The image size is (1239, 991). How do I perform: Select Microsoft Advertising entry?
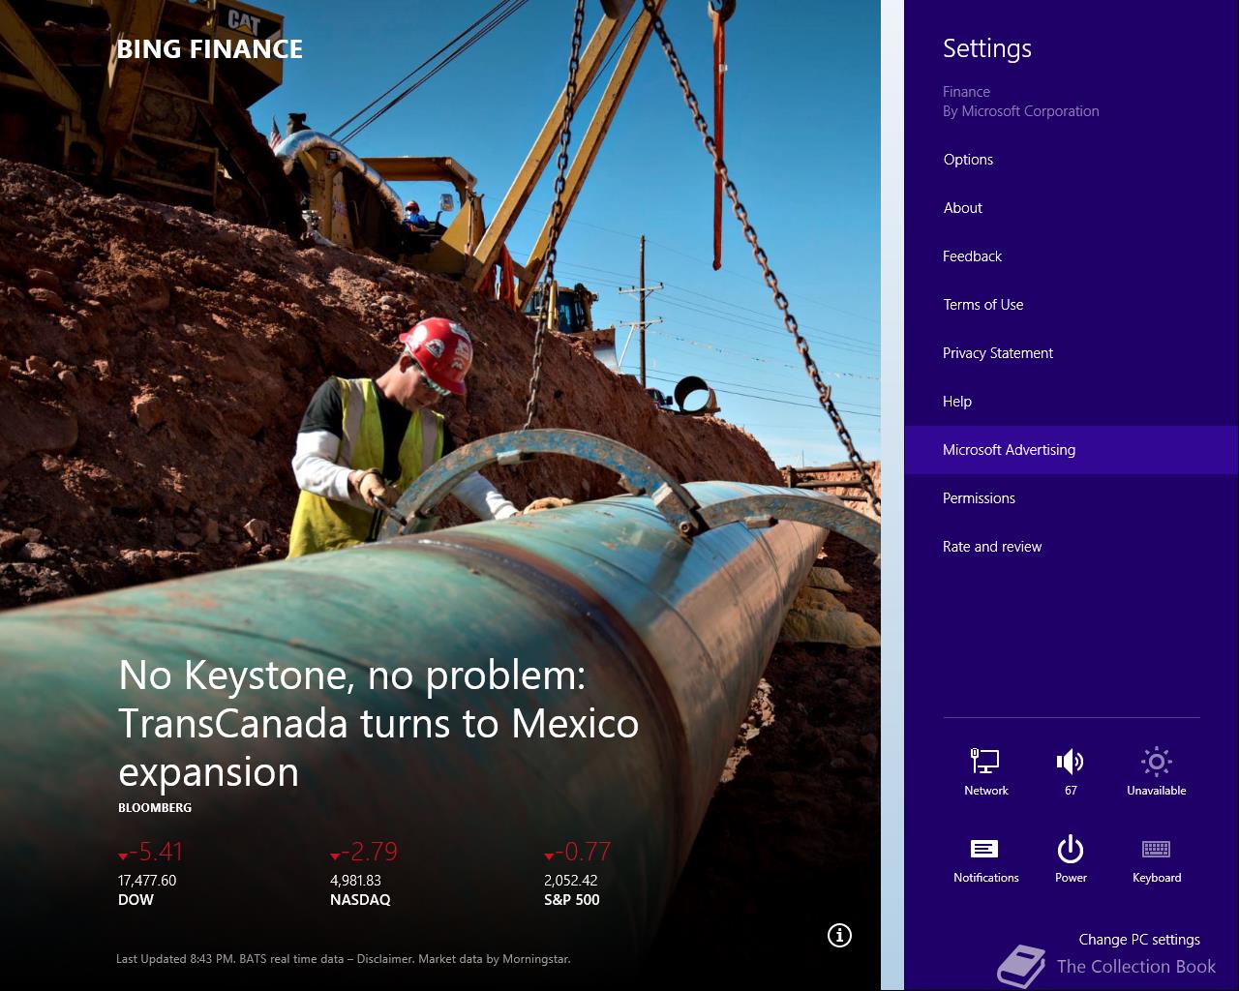click(1071, 450)
